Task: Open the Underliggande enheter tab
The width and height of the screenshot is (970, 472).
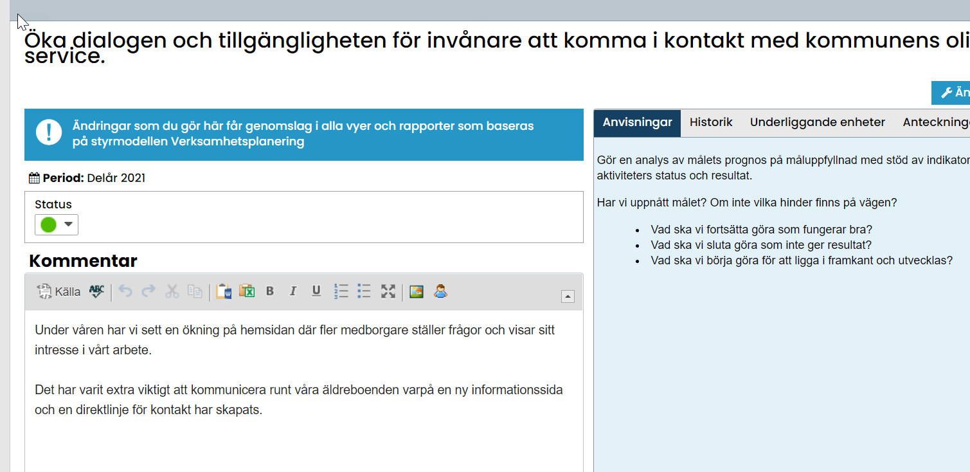Action: (818, 123)
